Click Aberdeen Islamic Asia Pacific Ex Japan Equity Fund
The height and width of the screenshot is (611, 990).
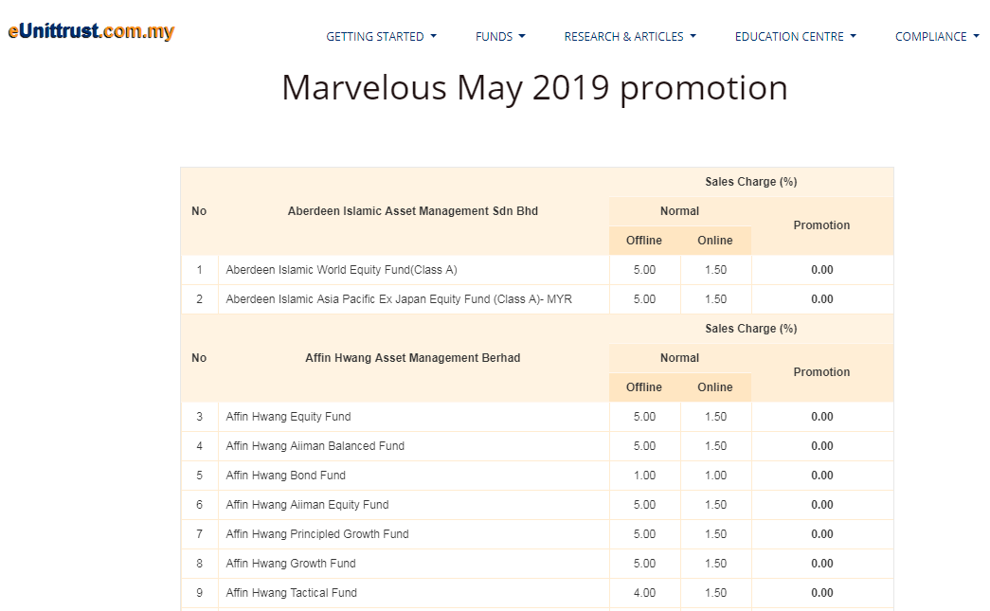(399, 299)
